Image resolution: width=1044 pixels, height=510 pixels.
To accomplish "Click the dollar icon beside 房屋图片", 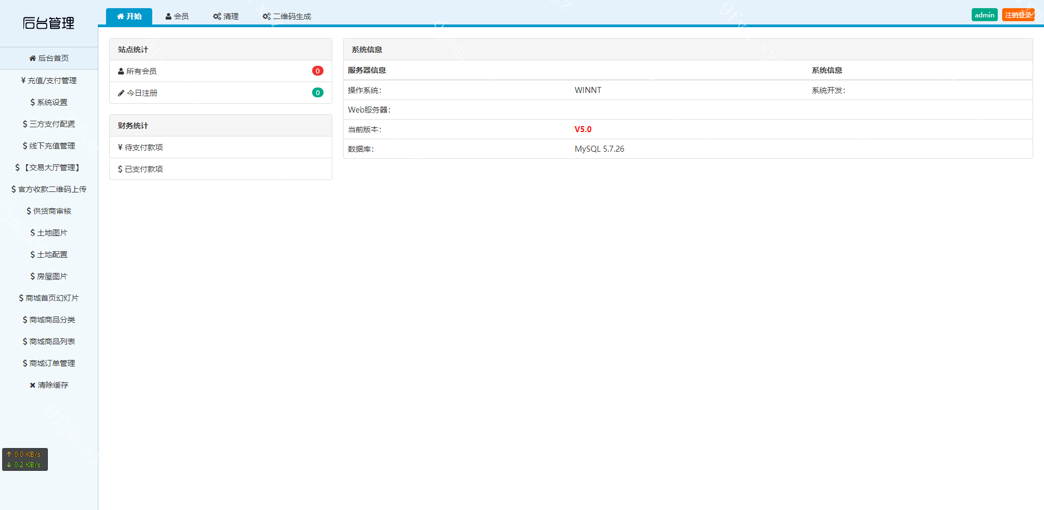I will tap(33, 276).
